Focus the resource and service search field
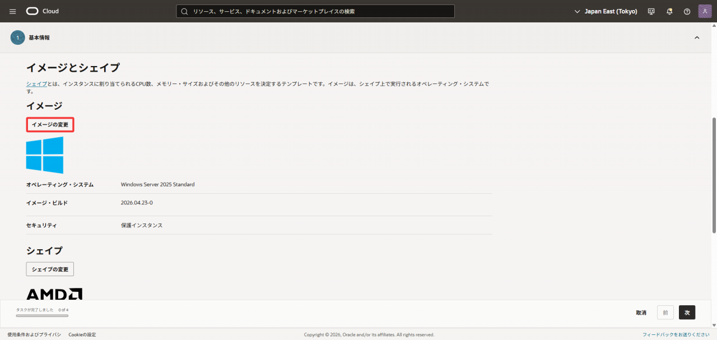Screen dimensions: 717x340 coord(315,11)
